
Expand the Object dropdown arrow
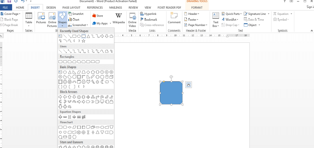click(259, 25)
